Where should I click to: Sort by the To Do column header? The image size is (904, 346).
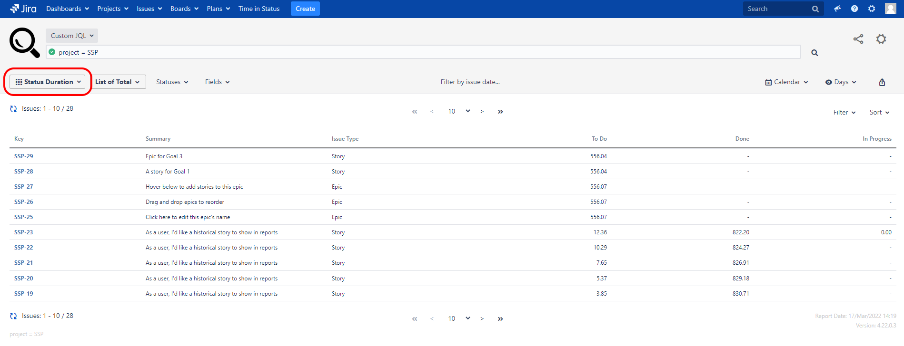599,139
